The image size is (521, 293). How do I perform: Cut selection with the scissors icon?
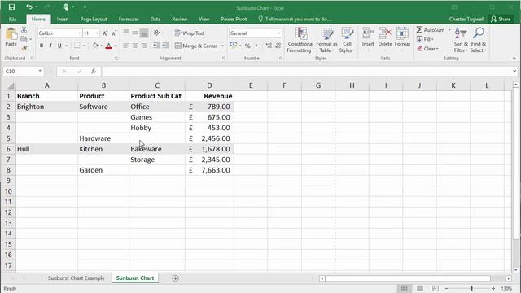click(x=24, y=30)
